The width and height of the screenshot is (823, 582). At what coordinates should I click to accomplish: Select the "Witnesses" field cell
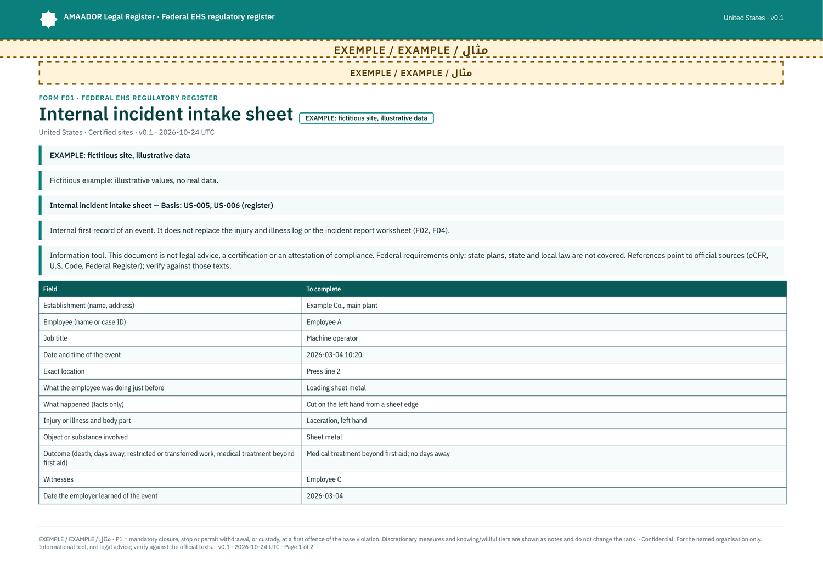[x=170, y=479]
